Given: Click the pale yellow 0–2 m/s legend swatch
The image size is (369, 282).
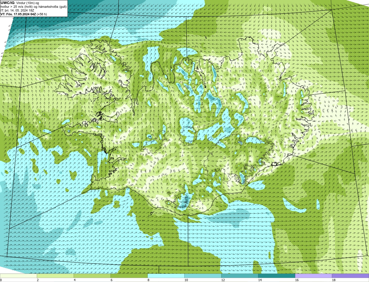Looking at the screenshot, I should [18, 276].
